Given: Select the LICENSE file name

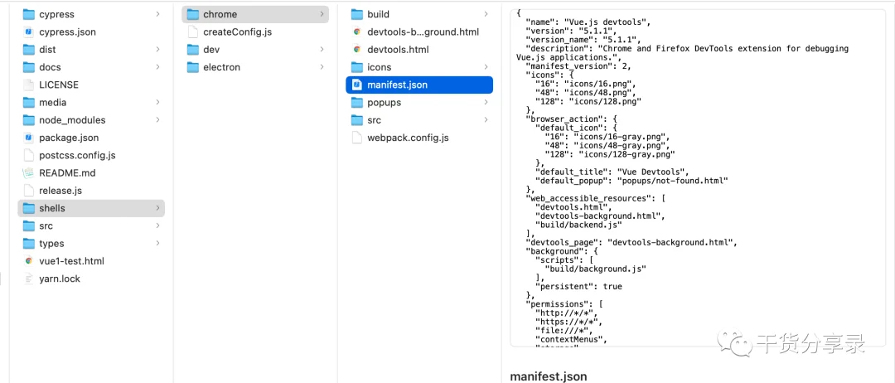Looking at the screenshot, I should 59,85.
